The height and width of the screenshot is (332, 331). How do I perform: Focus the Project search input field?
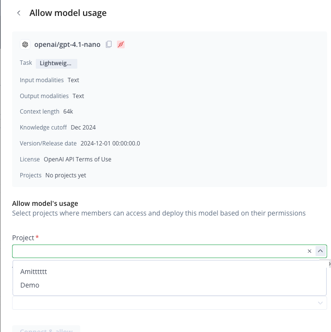click(x=159, y=251)
